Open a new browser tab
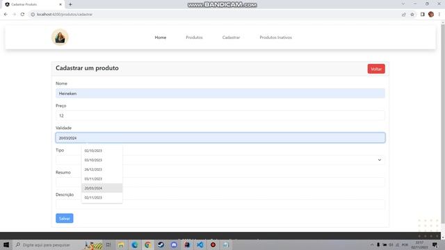The image size is (445, 250). coord(70,4)
